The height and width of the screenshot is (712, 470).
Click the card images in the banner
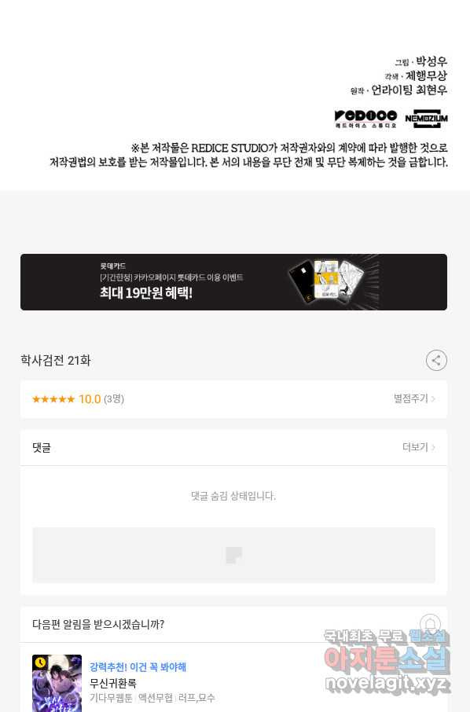326,281
